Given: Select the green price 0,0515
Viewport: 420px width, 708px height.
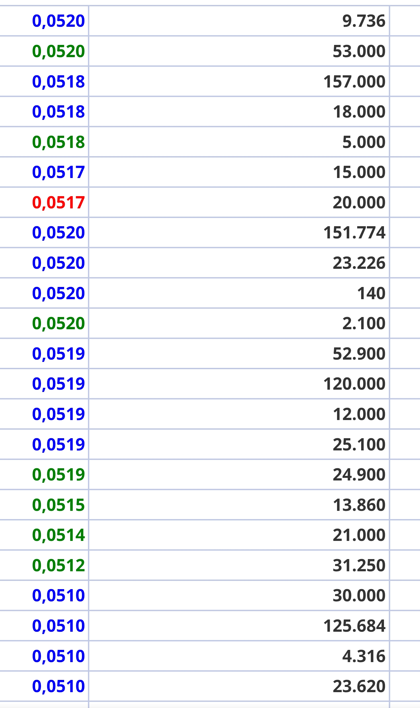Looking at the screenshot, I should (x=58, y=505).
